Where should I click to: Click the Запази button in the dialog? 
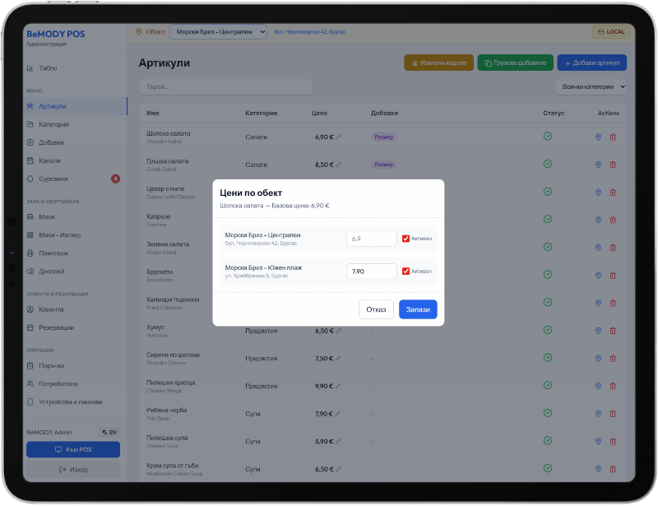418,309
